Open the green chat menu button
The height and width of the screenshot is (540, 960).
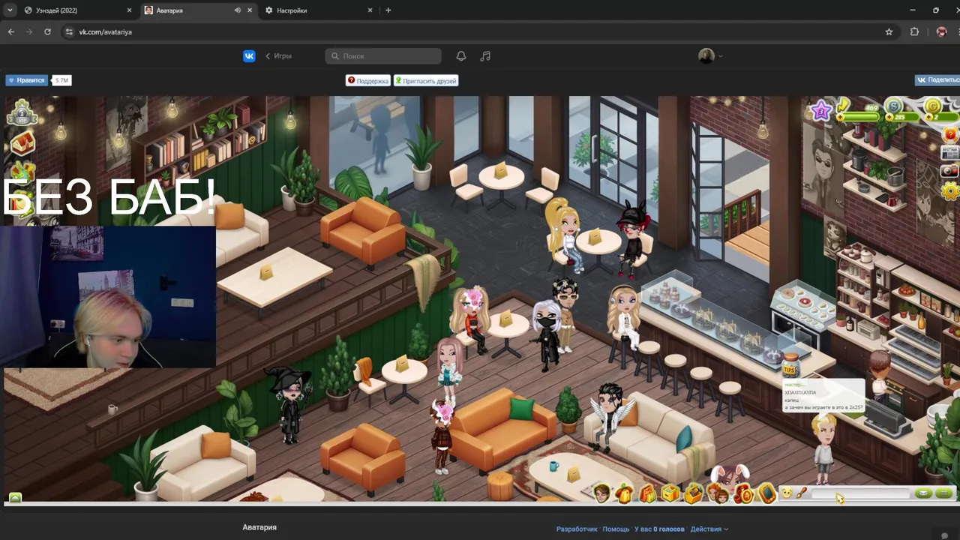(x=943, y=493)
